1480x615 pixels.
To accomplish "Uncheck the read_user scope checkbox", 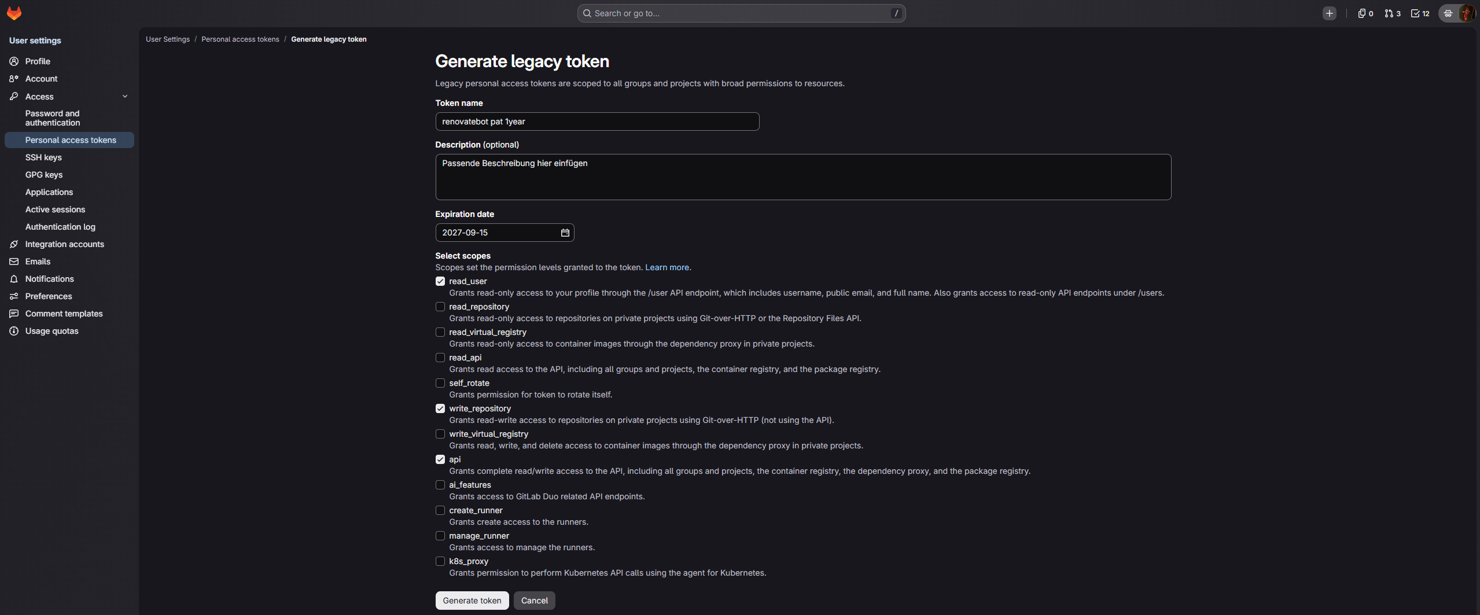I will (440, 281).
